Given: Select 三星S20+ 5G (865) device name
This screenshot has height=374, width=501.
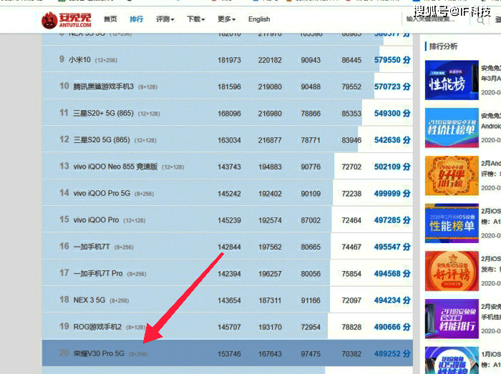Looking at the screenshot, I should [103, 113].
